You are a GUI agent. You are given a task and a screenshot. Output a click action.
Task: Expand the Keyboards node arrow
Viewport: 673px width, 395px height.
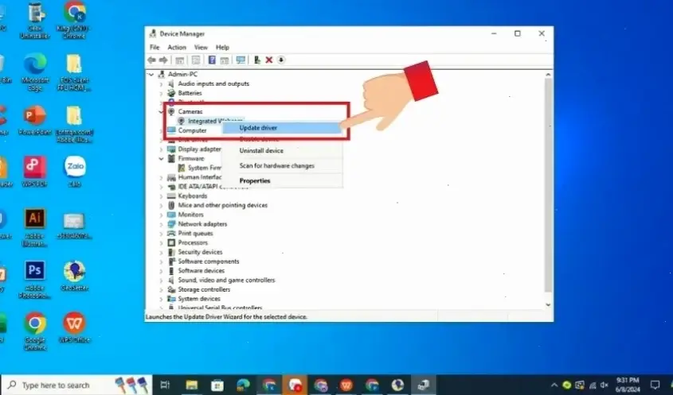[162, 196]
